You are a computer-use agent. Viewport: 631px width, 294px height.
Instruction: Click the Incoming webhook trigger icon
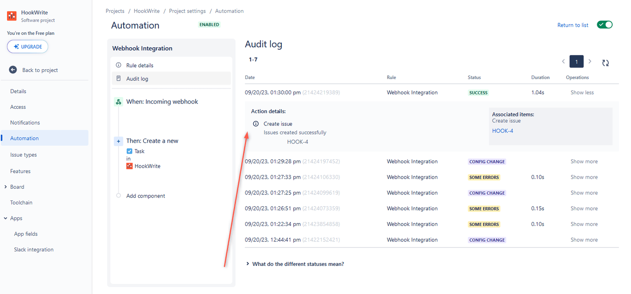118,101
